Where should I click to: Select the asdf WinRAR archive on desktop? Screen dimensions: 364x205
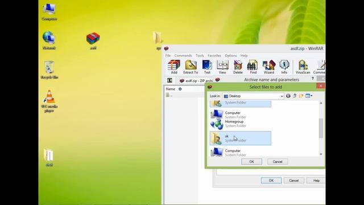93,41
